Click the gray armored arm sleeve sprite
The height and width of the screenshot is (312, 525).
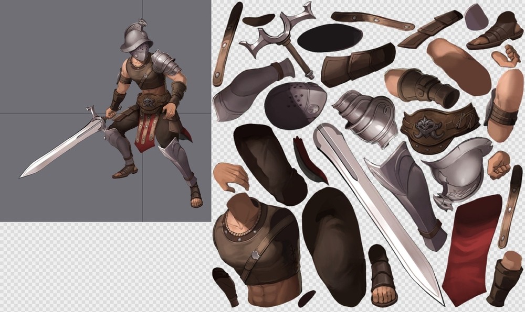pyautogui.click(x=247, y=89)
